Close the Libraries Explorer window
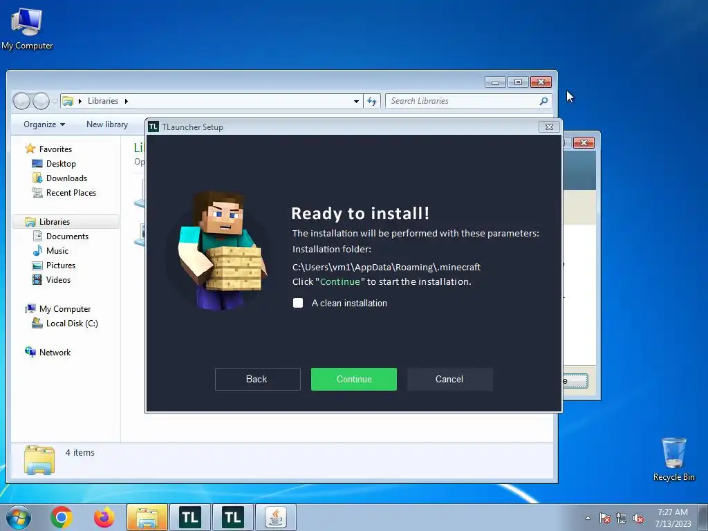The width and height of the screenshot is (708, 531). point(541,82)
